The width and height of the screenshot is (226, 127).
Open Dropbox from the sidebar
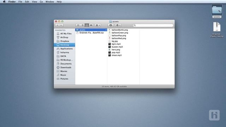(64, 41)
